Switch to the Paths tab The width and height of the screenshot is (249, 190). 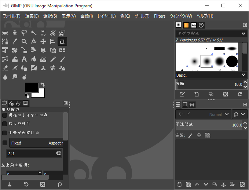point(192,105)
